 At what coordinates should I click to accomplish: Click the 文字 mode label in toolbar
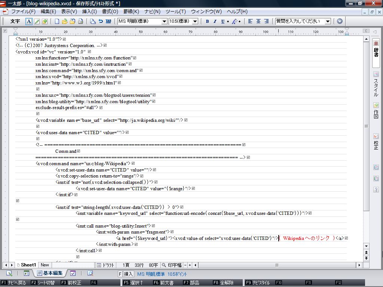15,21
